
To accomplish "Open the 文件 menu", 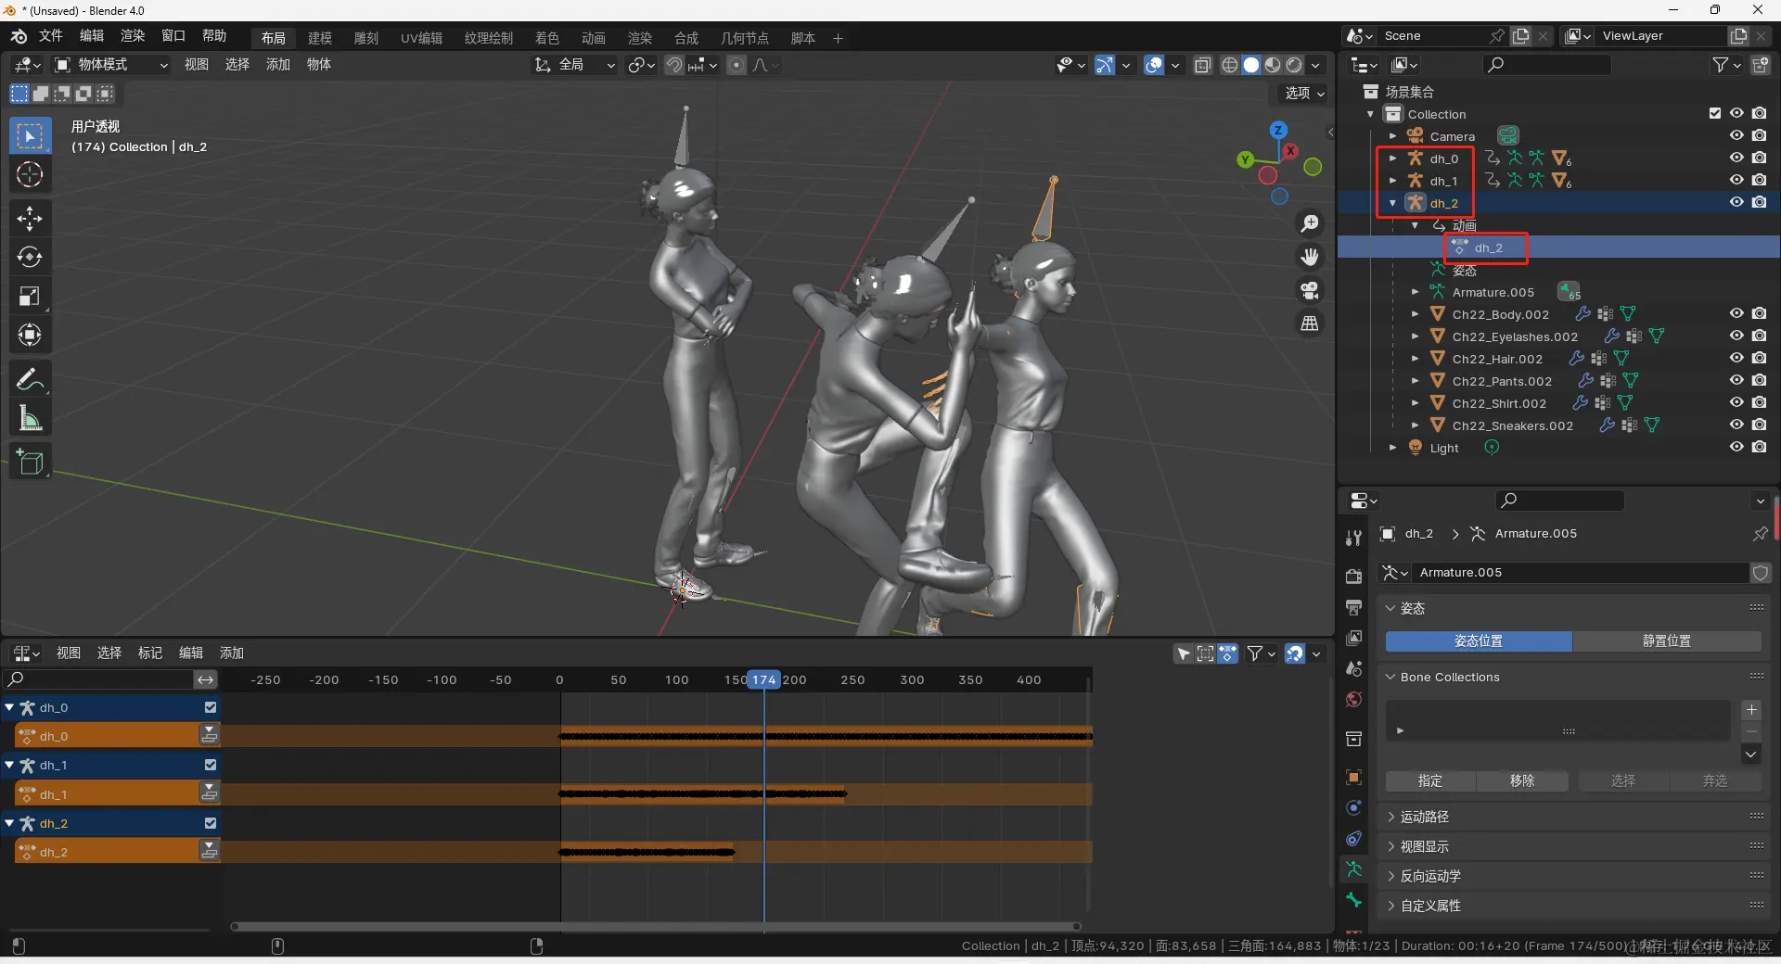I will pos(51,35).
